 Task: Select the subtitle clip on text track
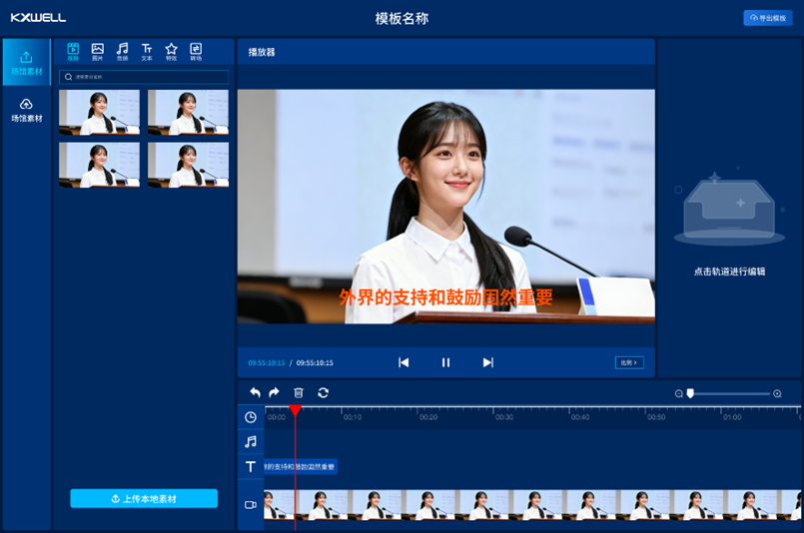(300, 466)
